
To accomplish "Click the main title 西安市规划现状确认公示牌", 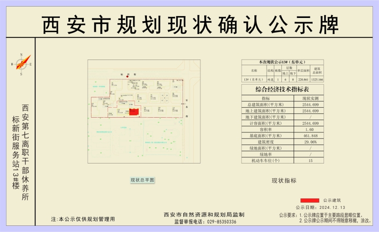I will [x=189, y=24].
